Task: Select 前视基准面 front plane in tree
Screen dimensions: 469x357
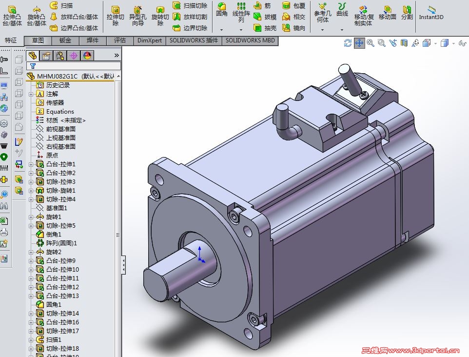Action: pos(56,129)
